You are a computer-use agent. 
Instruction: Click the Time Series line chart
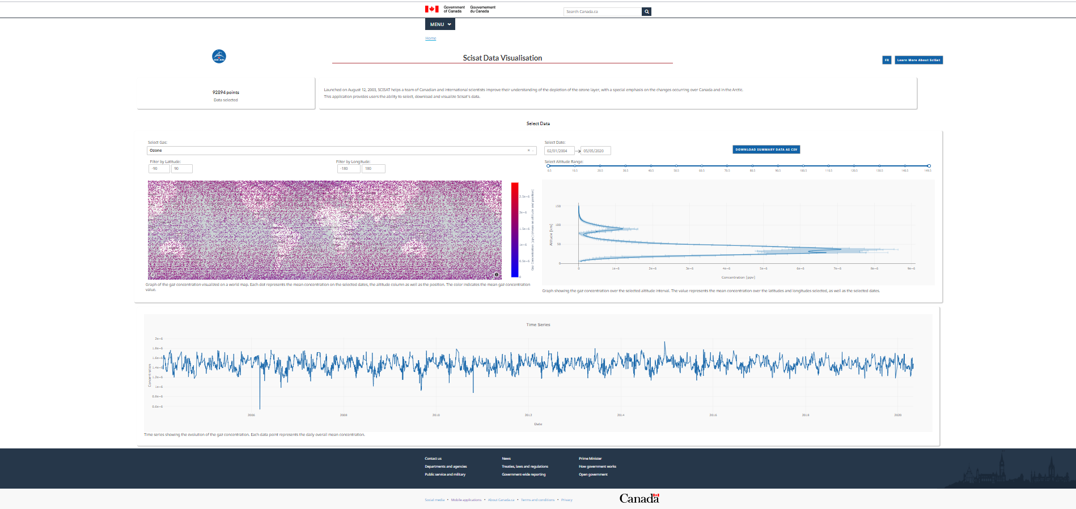click(538, 373)
